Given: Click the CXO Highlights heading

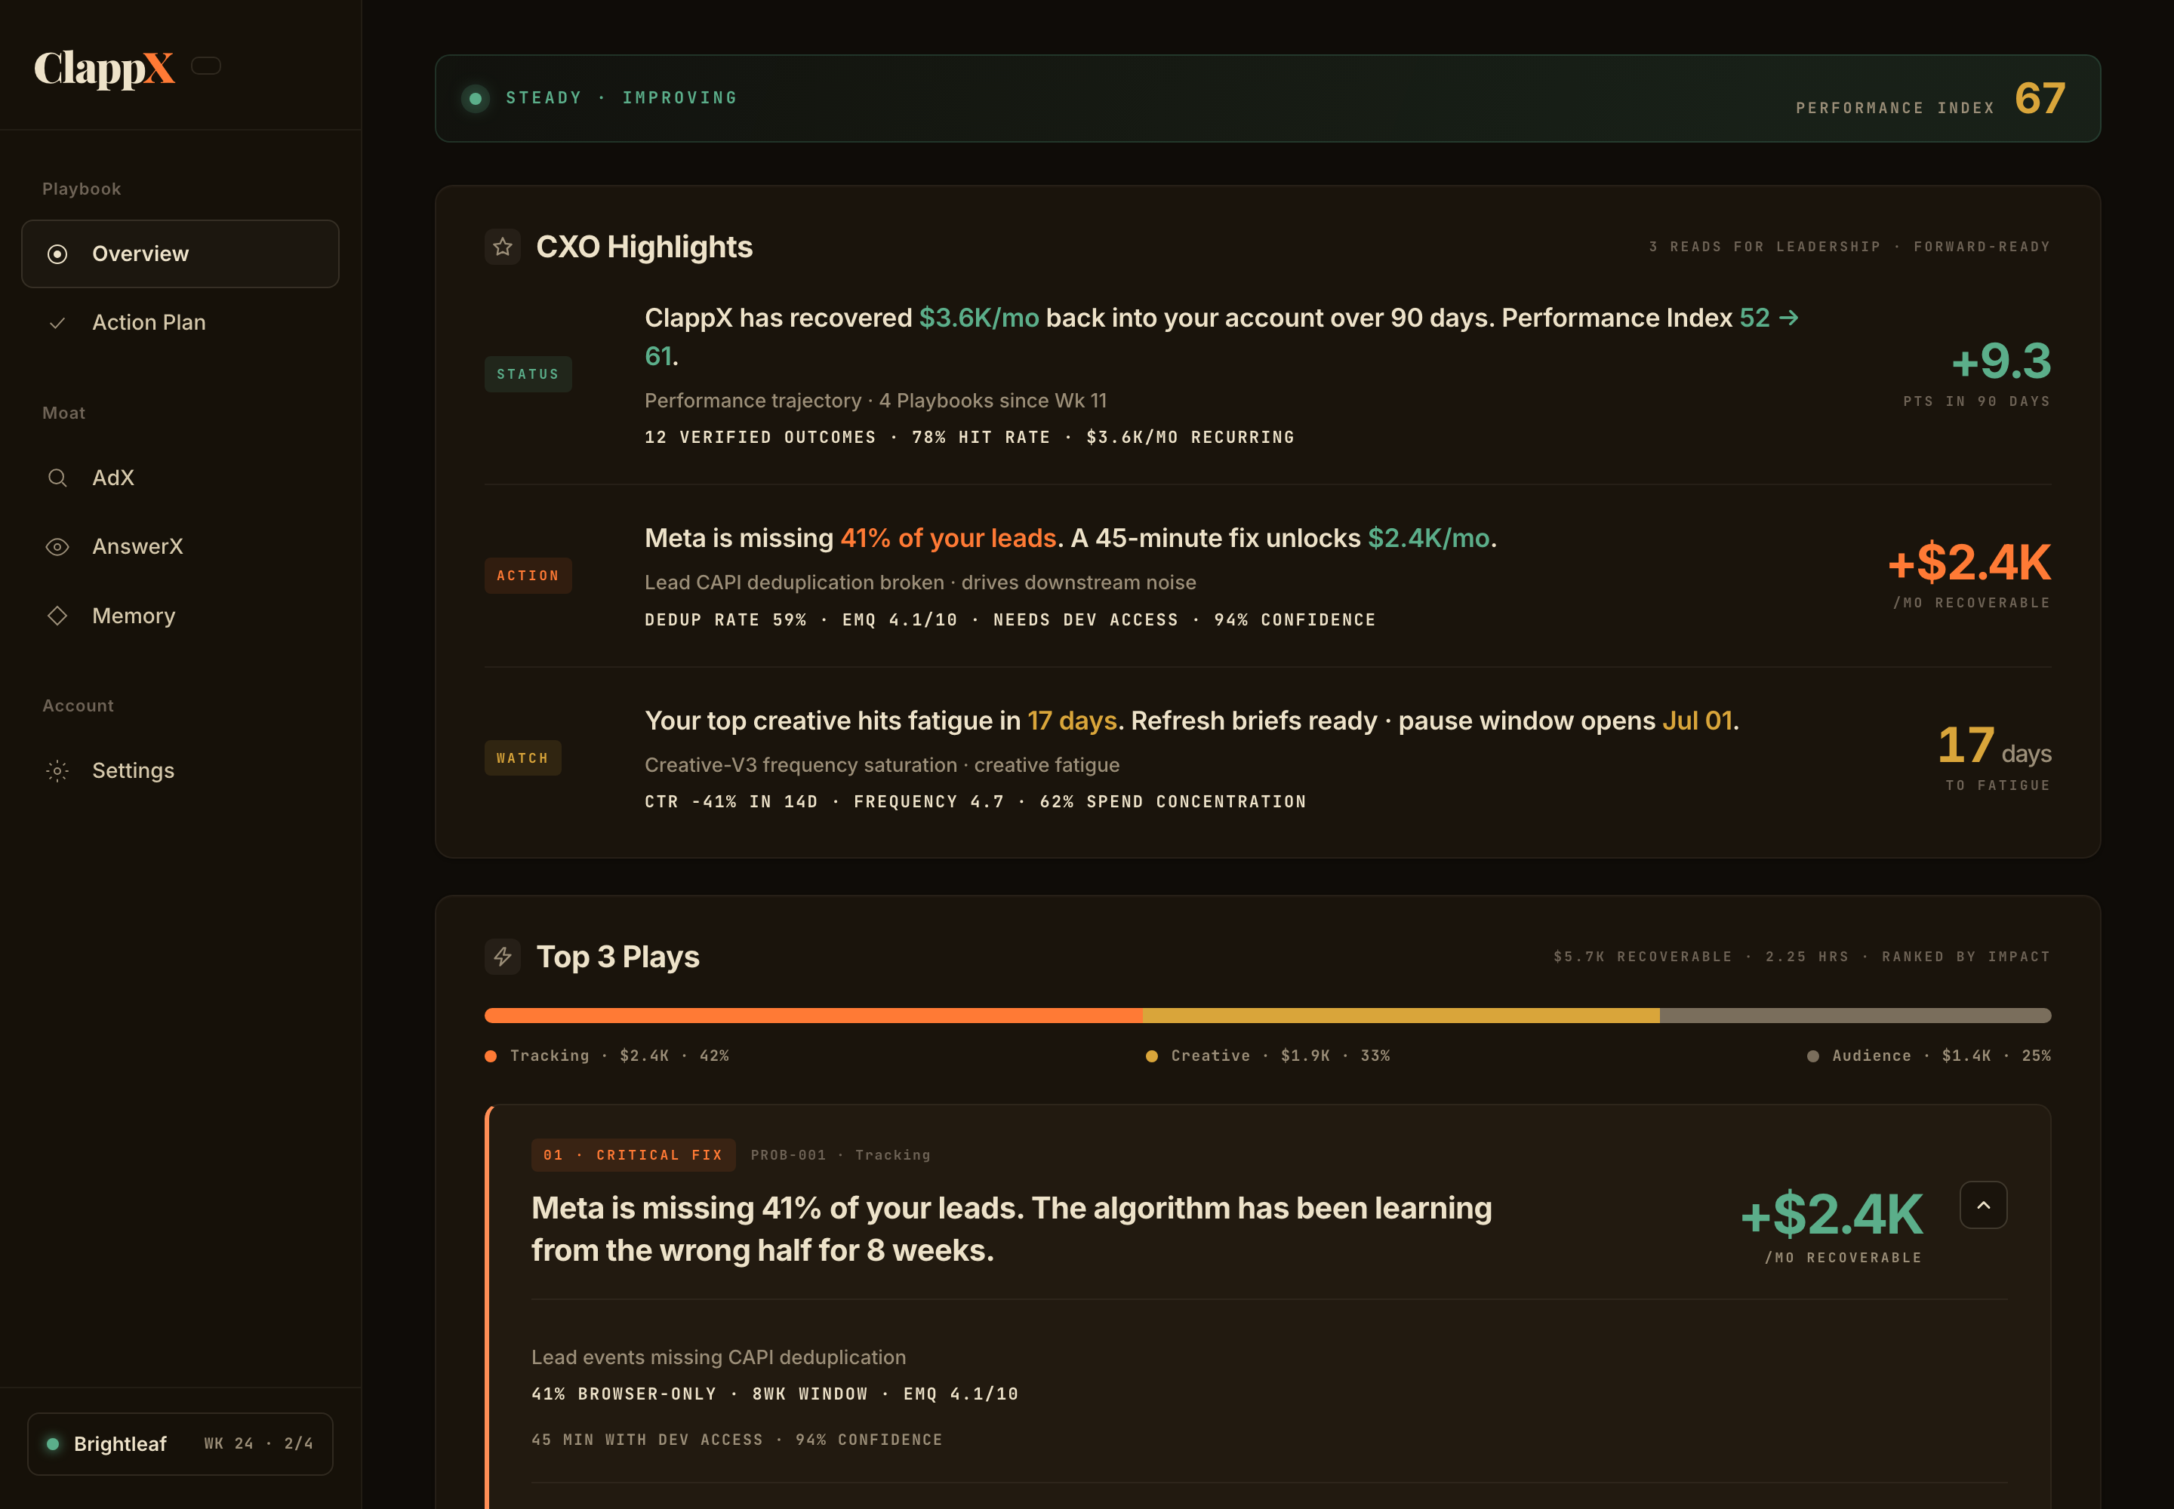Looking at the screenshot, I should 644,247.
